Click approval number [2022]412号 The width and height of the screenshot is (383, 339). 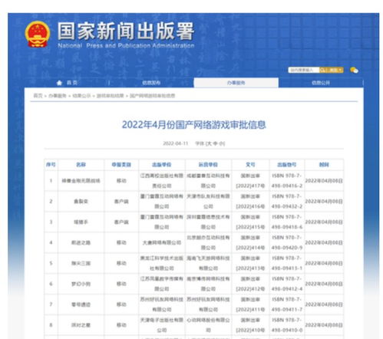coord(250,289)
